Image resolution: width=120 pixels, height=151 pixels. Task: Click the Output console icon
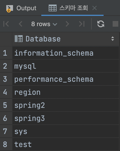tap(10, 9)
